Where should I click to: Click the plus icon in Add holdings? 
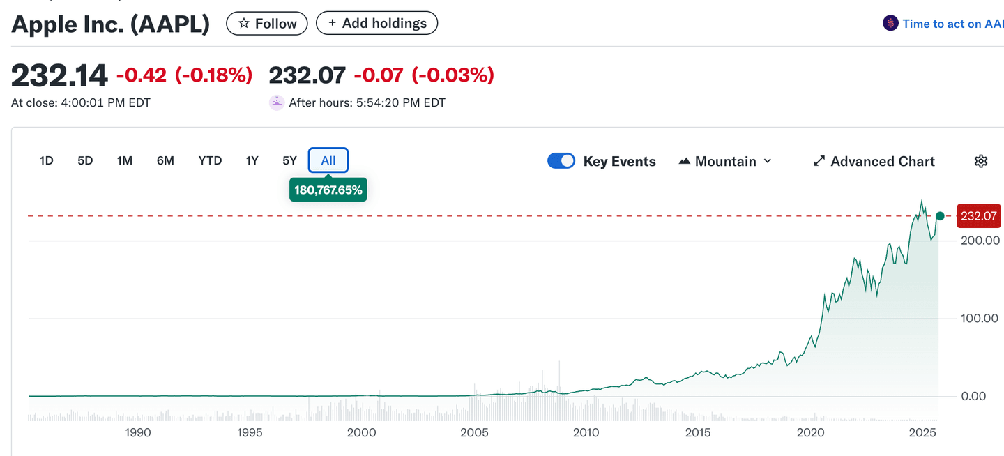333,23
